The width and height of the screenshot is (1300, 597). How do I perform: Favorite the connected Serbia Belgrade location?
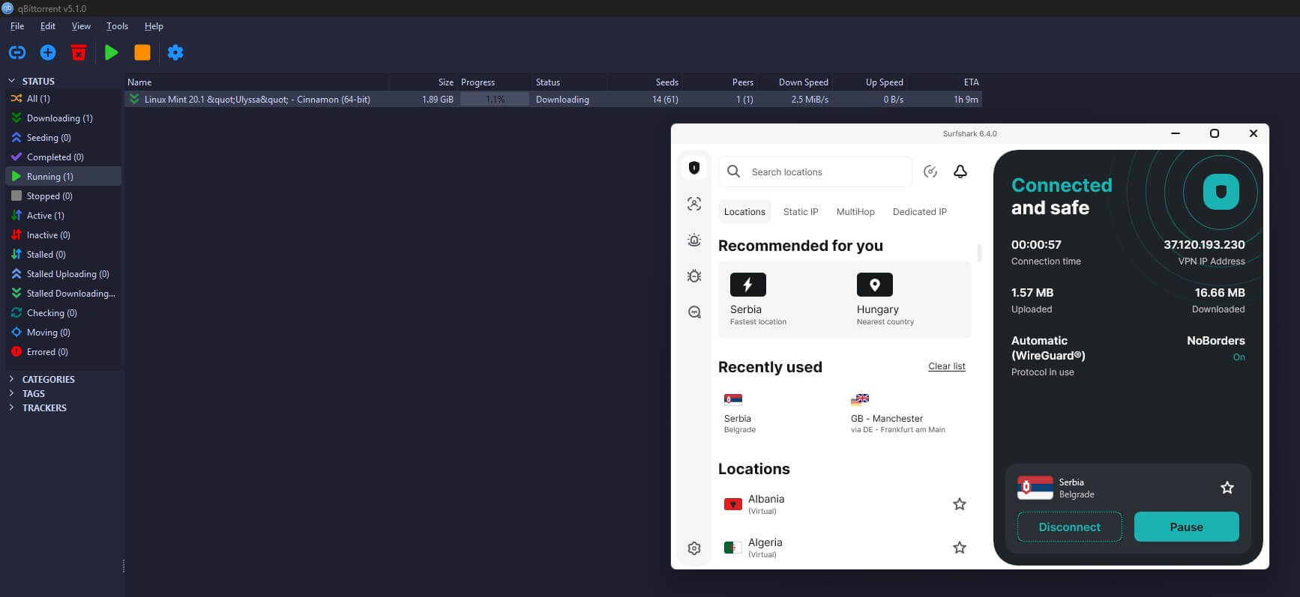click(1227, 488)
